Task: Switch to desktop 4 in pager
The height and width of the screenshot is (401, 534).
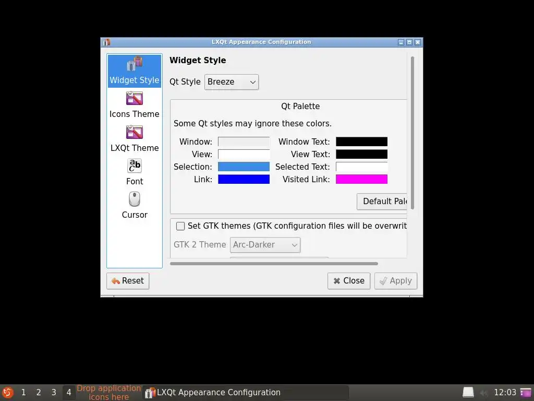Action: [68, 393]
